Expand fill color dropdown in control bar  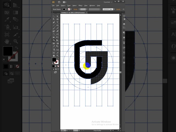pos(66,9)
